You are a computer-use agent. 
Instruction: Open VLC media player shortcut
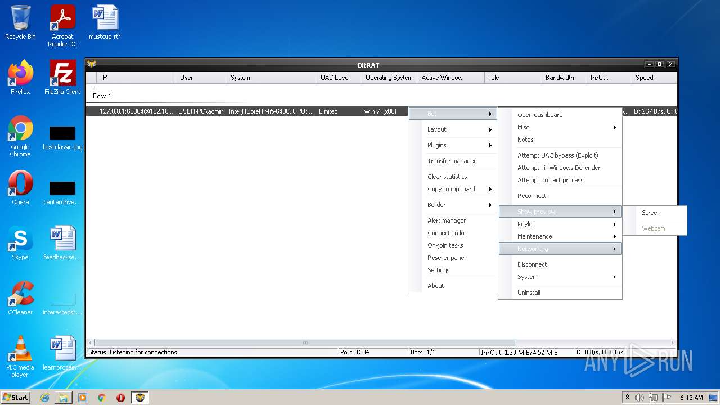20,356
